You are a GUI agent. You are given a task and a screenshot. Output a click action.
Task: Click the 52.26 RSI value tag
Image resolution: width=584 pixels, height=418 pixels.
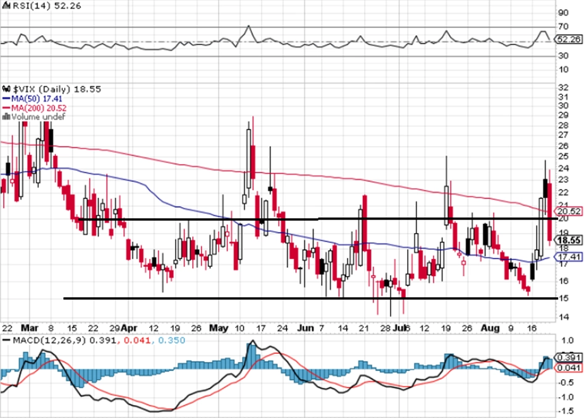(x=569, y=39)
